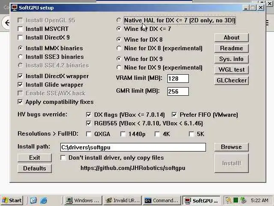Image resolution: width=274 pixels, height=206 pixels.
Task: Select Nine for DX 8 (experimental)
Action: tap(119, 48)
